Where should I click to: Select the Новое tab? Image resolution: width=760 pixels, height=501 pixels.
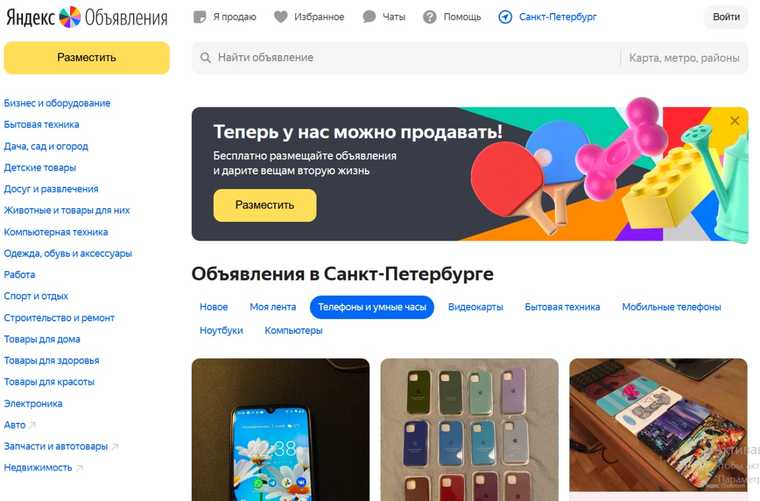(x=214, y=307)
